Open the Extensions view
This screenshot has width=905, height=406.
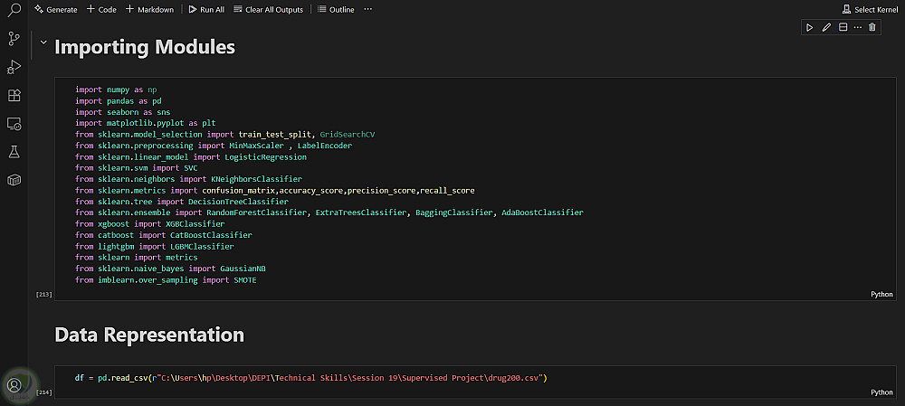click(14, 95)
